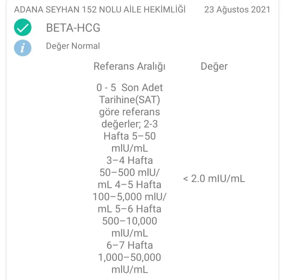
Task: Tap the "Tarihine(SAT)" text
Action: coord(129,100)
